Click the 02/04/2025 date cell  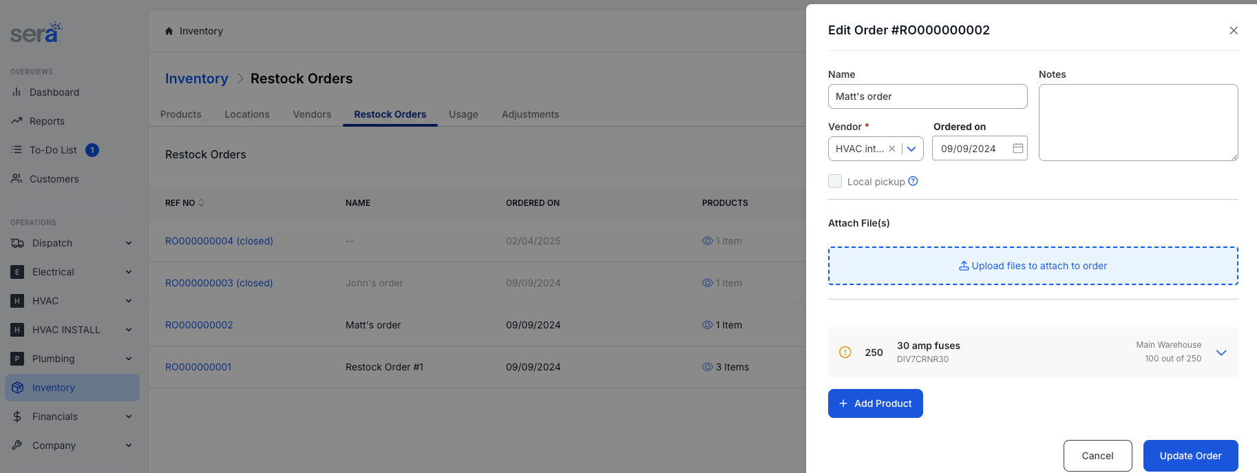pyautogui.click(x=533, y=241)
